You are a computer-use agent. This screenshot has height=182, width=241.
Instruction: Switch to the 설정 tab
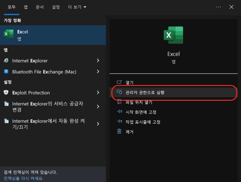(x=56, y=7)
